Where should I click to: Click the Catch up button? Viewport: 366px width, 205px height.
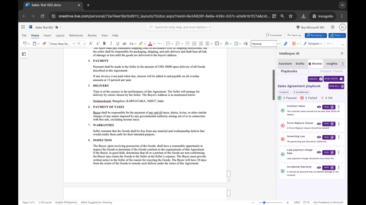(x=294, y=35)
